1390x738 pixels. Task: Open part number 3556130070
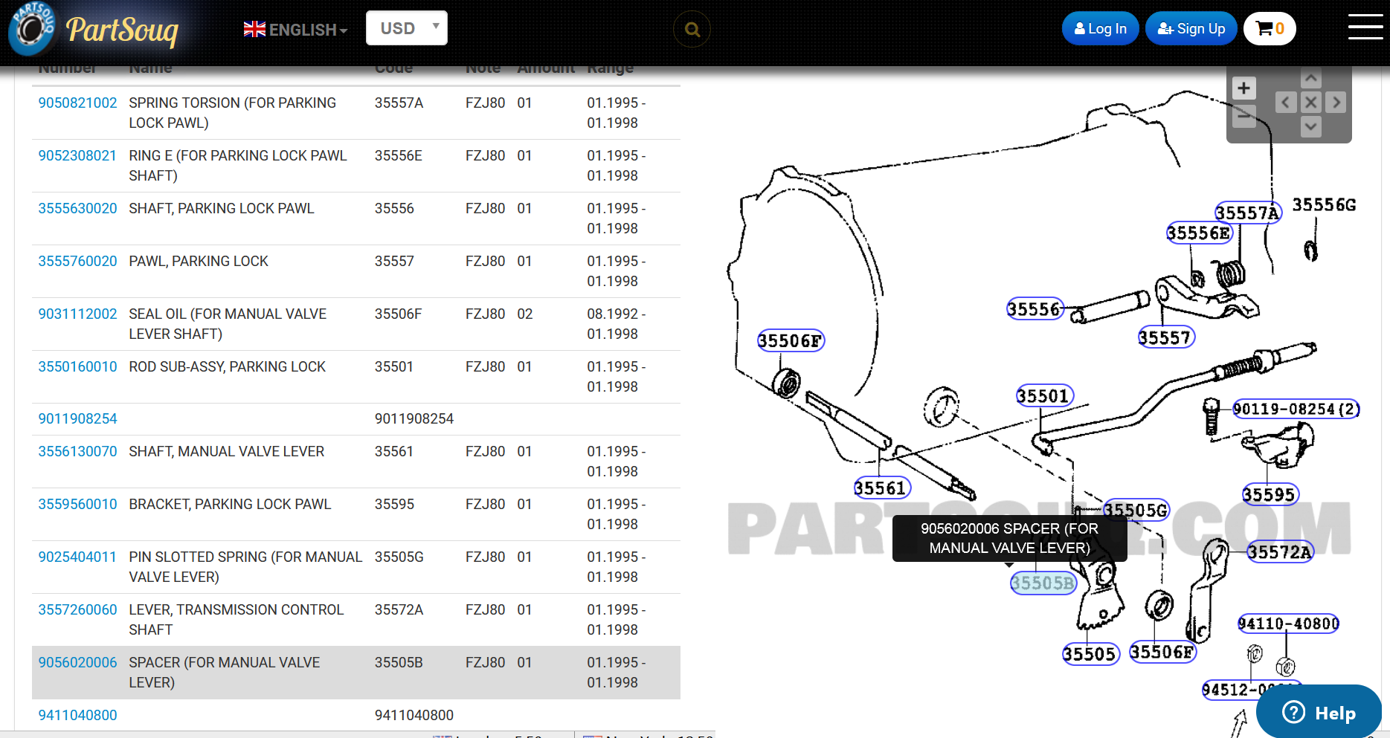click(78, 451)
